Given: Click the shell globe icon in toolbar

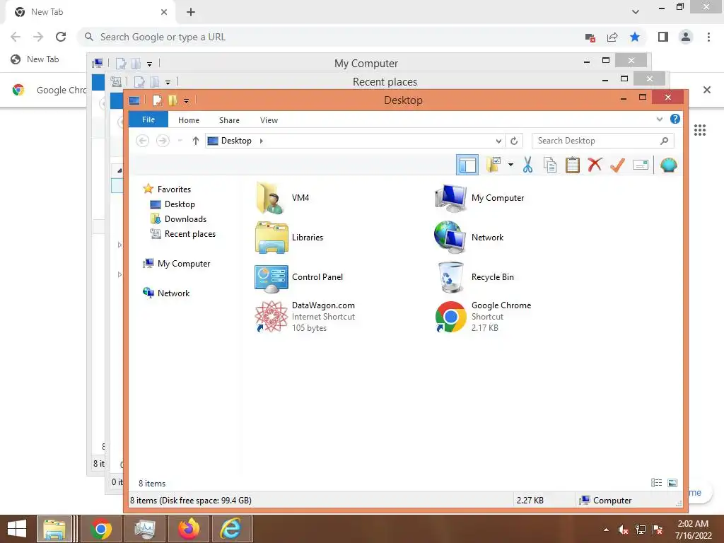Looking at the screenshot, I should coord(668,165).
